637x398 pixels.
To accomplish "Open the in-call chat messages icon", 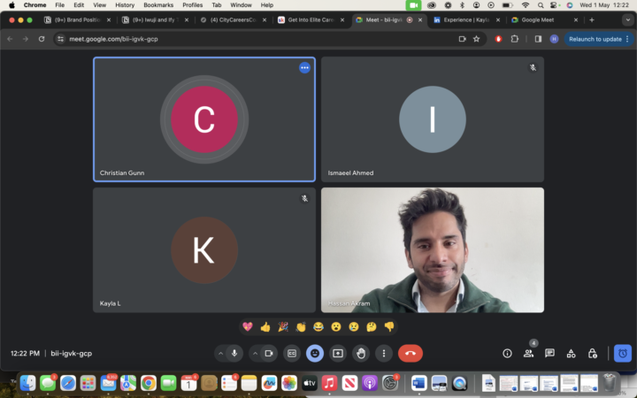I will (x=549, y=353).
